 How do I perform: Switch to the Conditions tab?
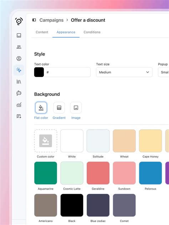pos(92,32)
